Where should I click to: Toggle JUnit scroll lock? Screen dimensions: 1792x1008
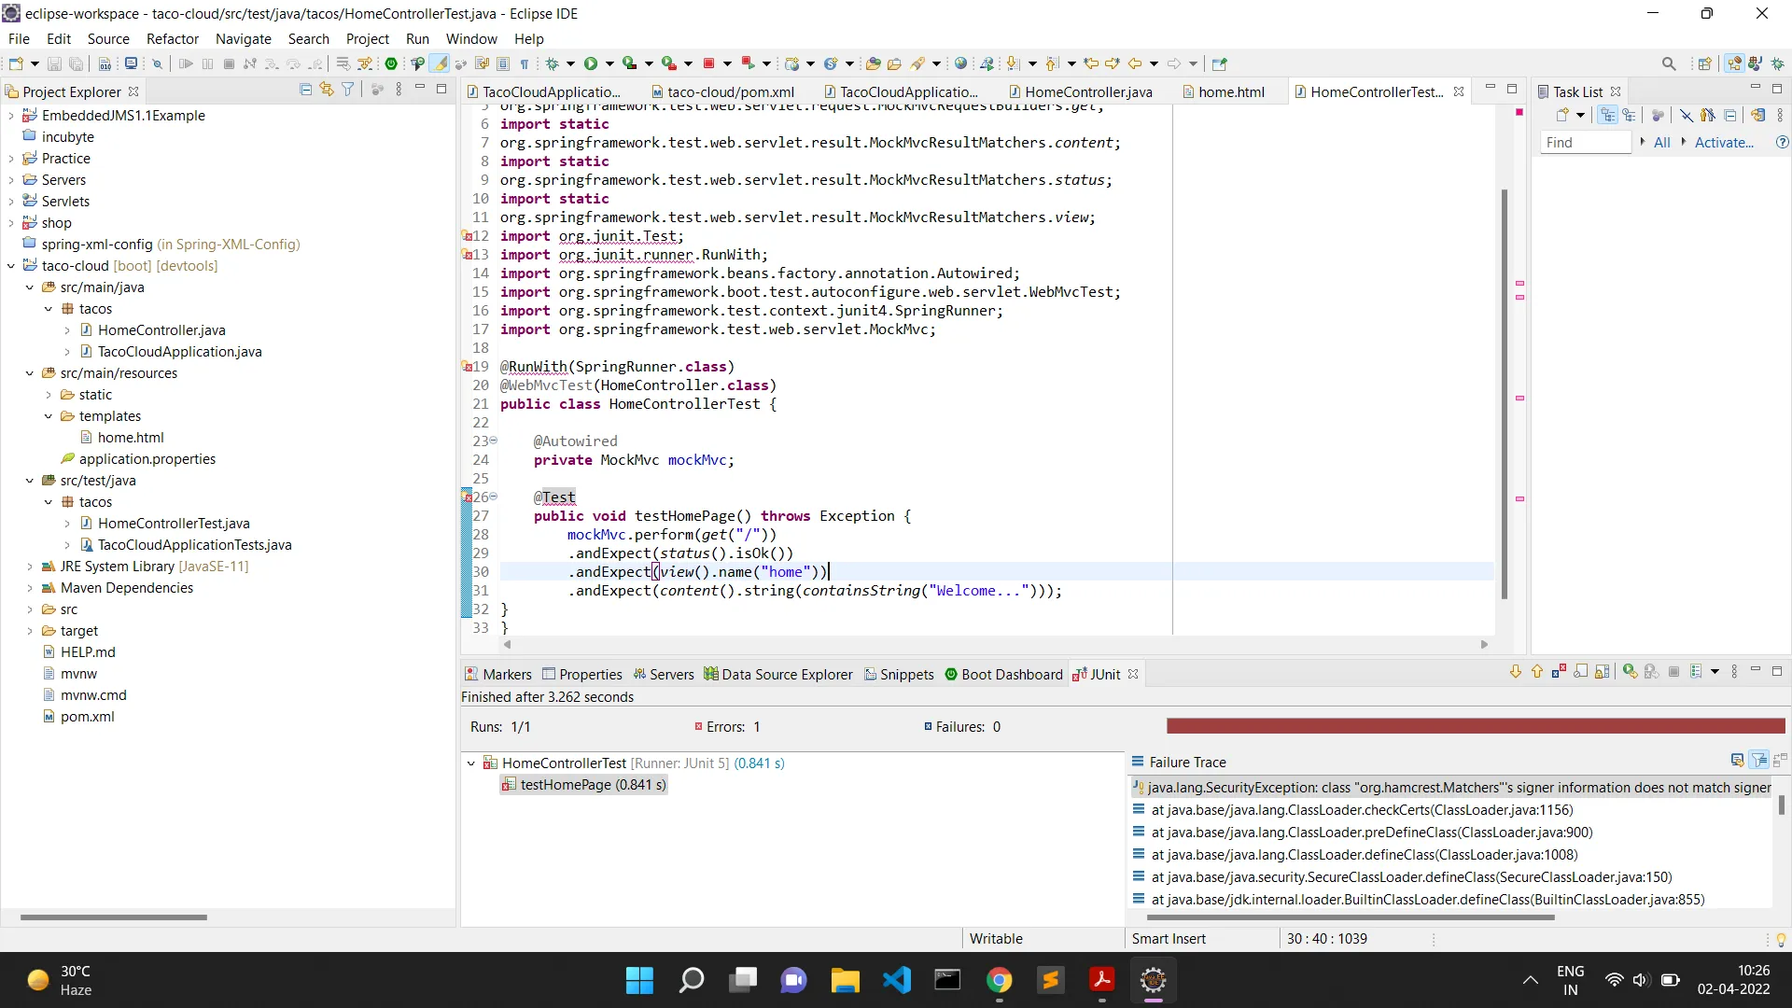tap(1602, 672)
